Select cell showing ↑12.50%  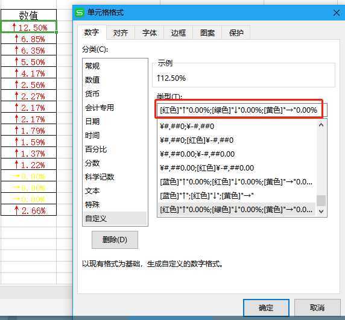(x=28, y=27)
